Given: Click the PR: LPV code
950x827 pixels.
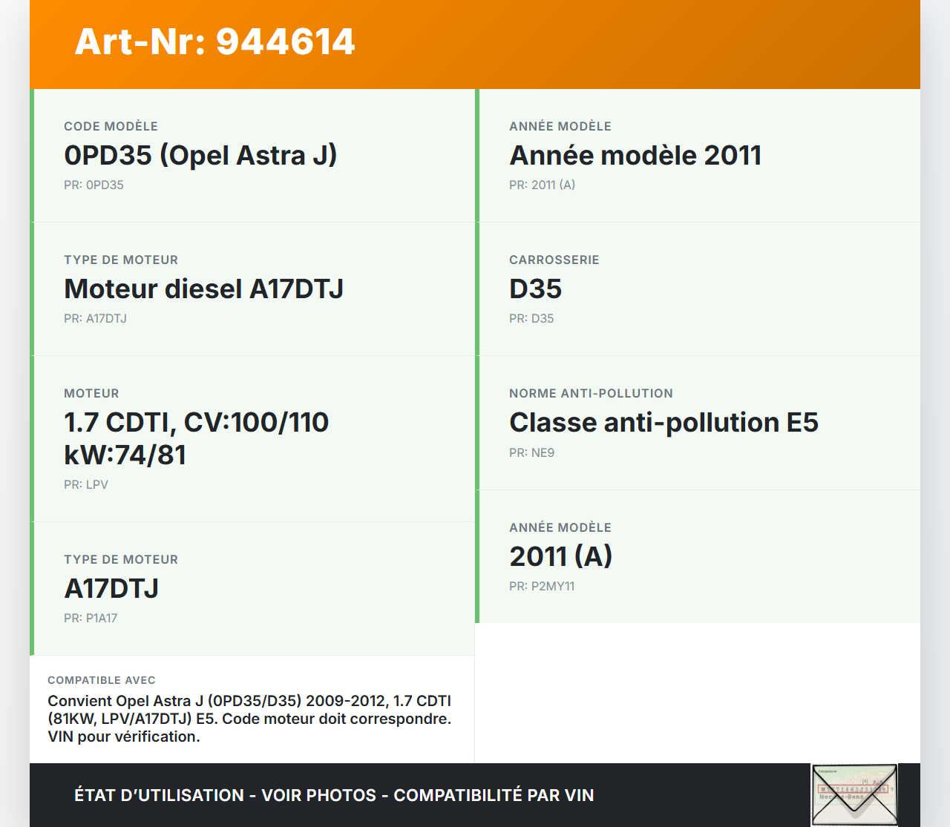Looking at the screenshot, I should (x=86, y=484).
